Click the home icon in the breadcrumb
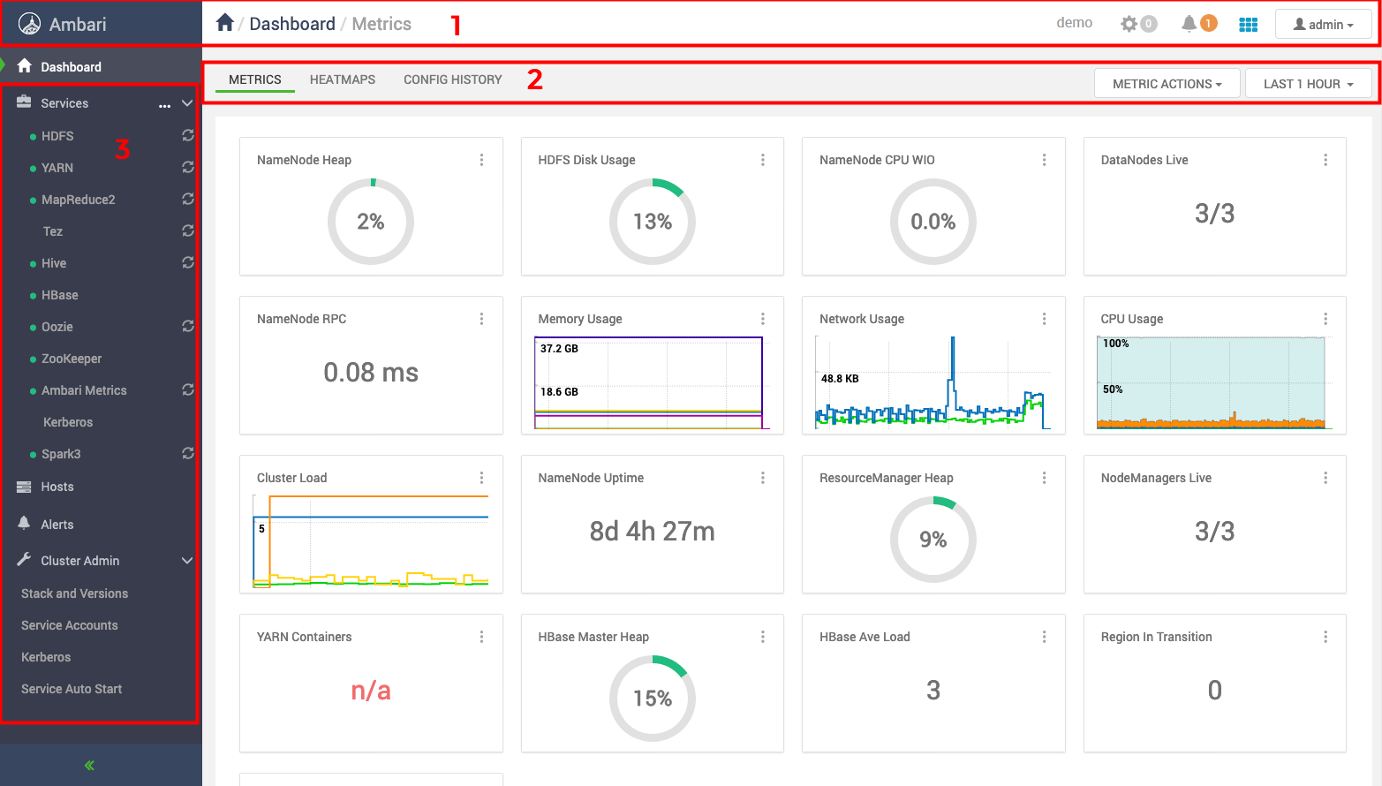The image size is (1382, 786). tap(224, 22)
